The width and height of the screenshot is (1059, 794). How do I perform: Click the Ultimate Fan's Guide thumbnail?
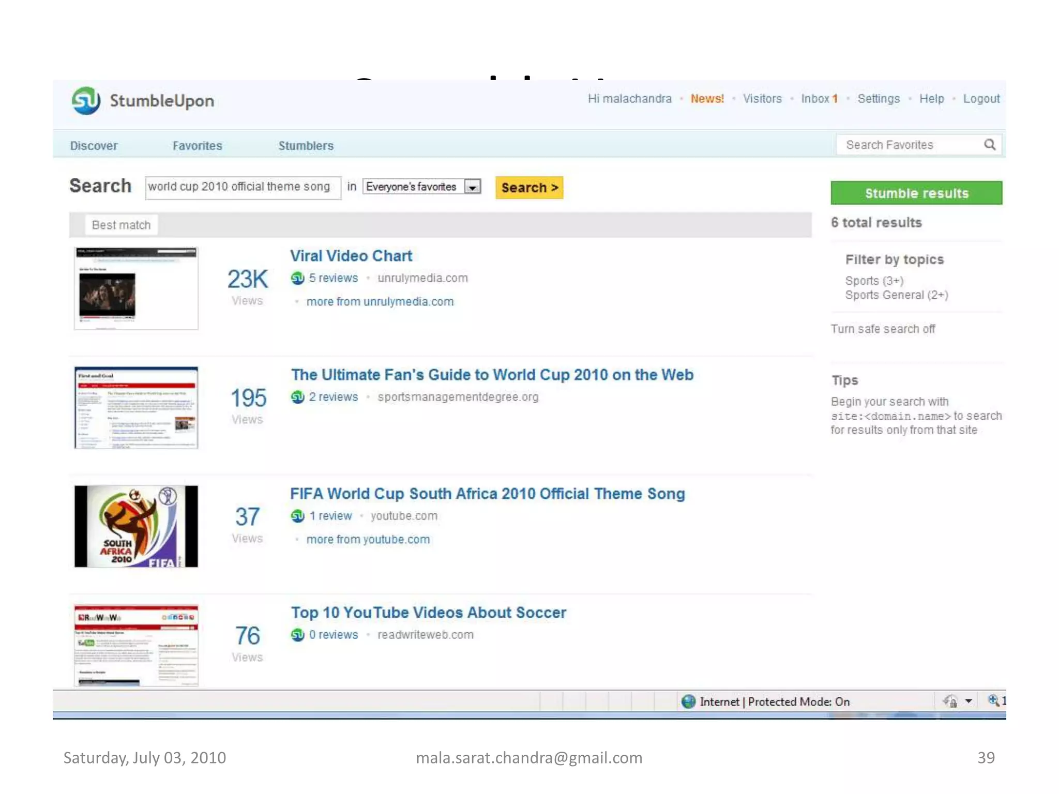136,407
